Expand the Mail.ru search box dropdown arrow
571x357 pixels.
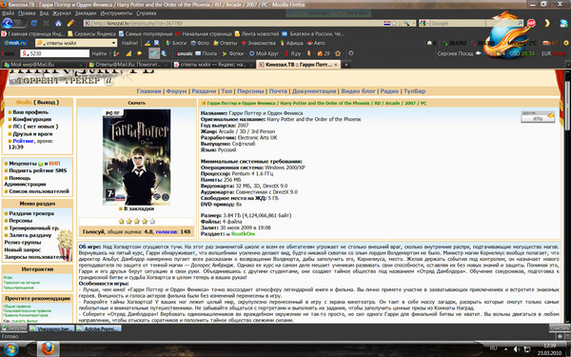coord(113,43)
